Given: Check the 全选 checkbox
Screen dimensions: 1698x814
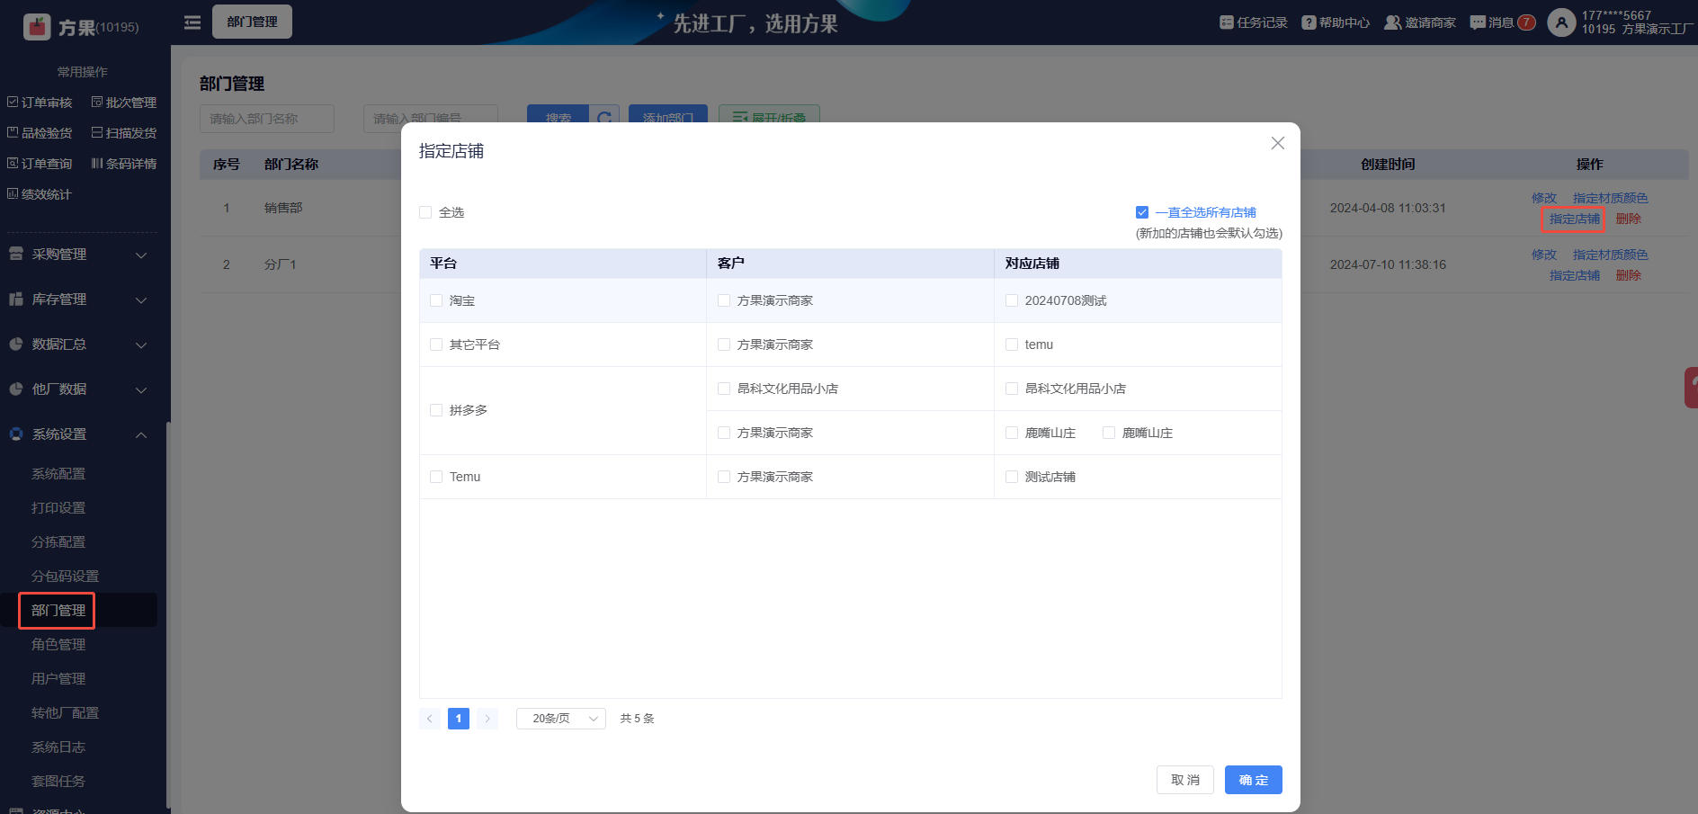Looking at the screenshot, I should (425, 212).
